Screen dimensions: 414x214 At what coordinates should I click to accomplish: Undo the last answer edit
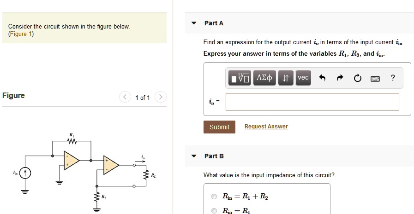pos(322,78)
